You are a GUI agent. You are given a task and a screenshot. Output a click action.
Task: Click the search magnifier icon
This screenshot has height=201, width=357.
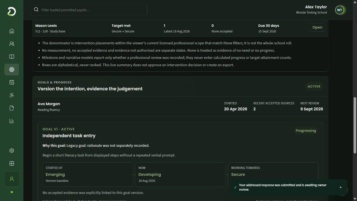coord(36,10)
